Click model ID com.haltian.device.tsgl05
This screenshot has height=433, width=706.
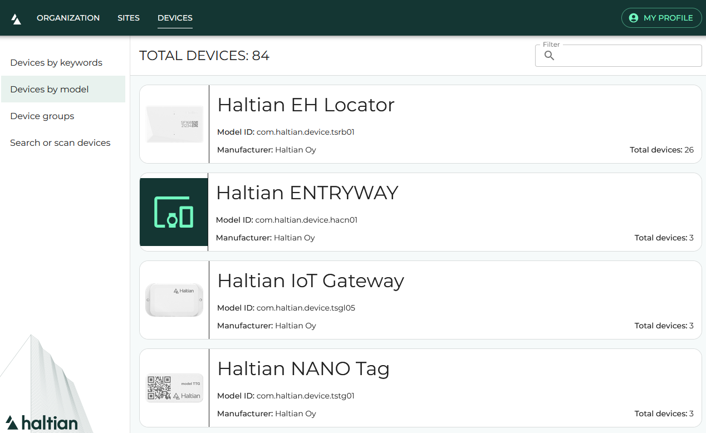tap(306, 308)
